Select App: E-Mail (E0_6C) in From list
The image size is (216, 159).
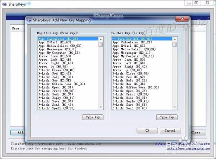click(68, 42)
